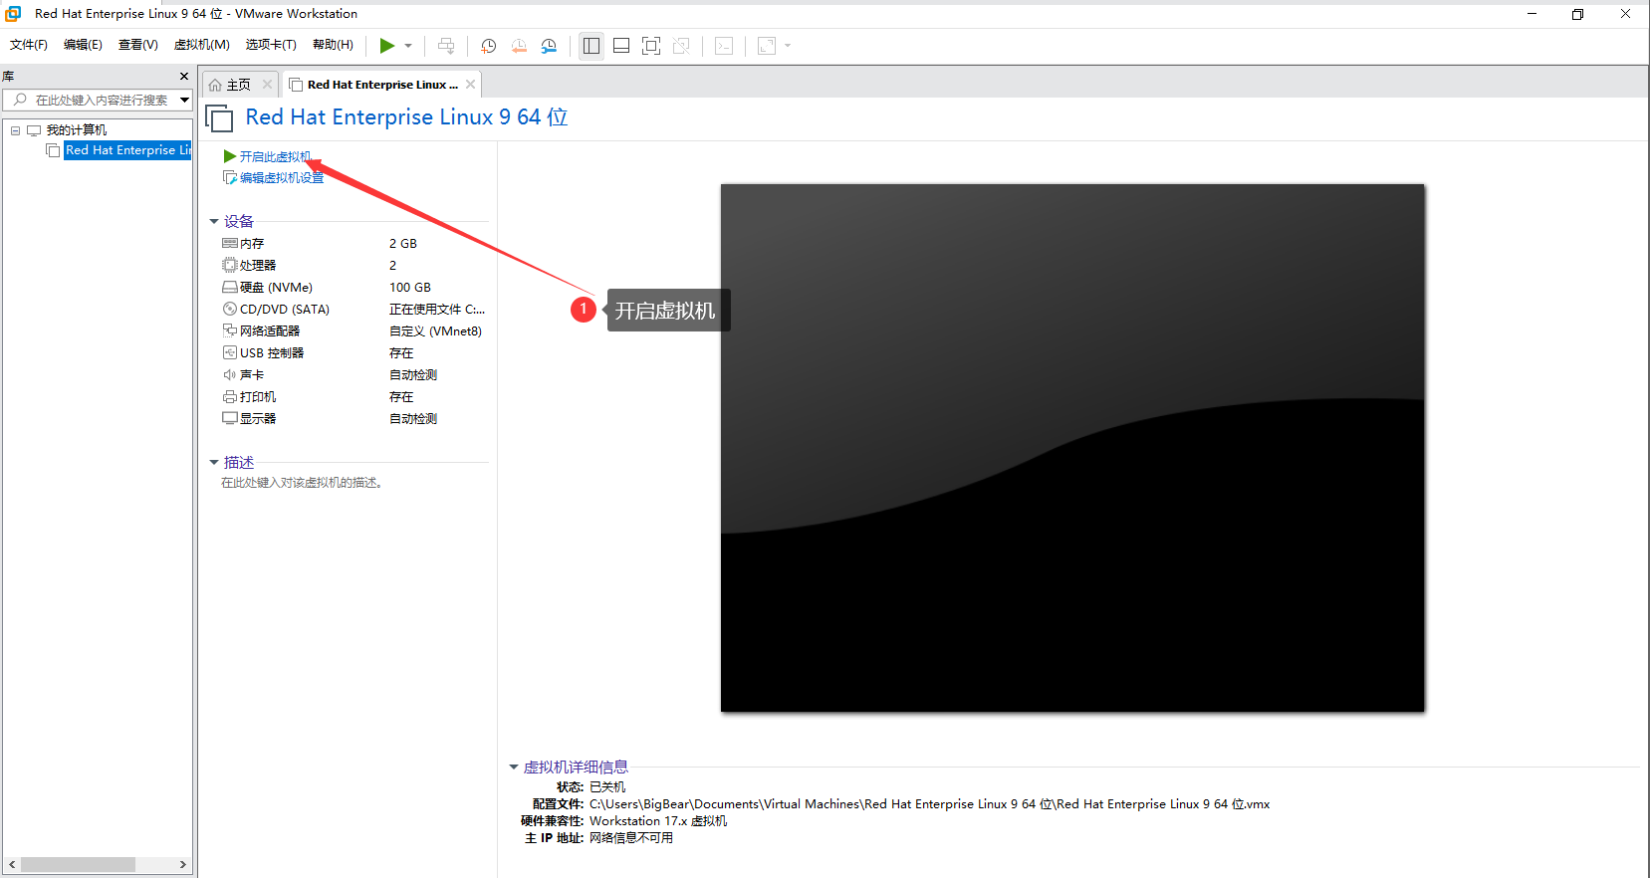1650x878 pixels.
Task: Collapse the 我的计算机 tree node
Action: (15, 130)
